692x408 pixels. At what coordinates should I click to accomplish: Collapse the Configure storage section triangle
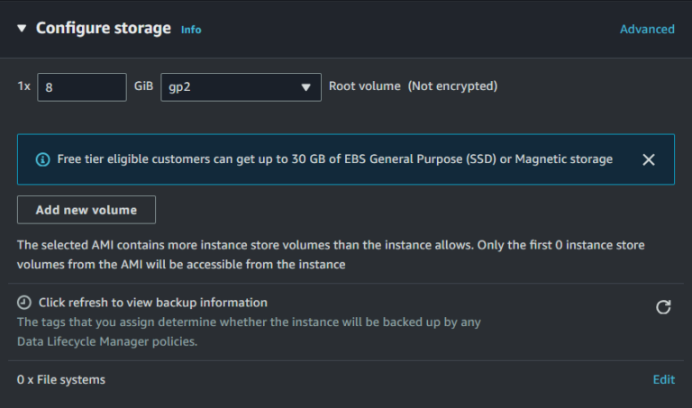tap(22, 29)
